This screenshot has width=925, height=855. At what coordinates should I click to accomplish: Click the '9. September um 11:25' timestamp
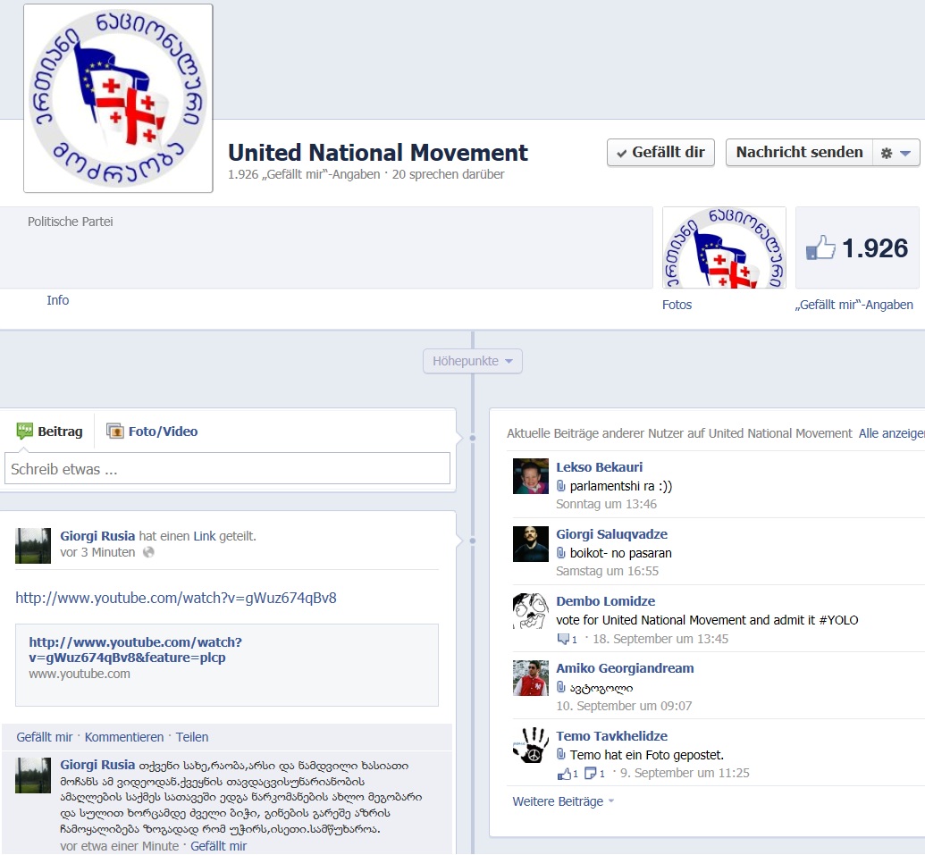click(685, 773)
